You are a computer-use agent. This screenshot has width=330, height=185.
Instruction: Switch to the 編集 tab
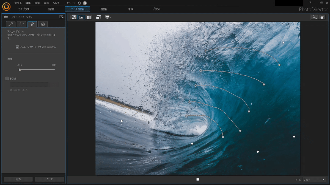pyautogui.click(x=104, y=9)
